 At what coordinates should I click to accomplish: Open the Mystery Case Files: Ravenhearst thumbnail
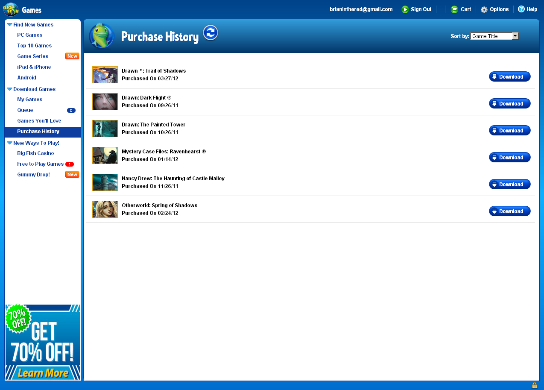pos(105,155)
